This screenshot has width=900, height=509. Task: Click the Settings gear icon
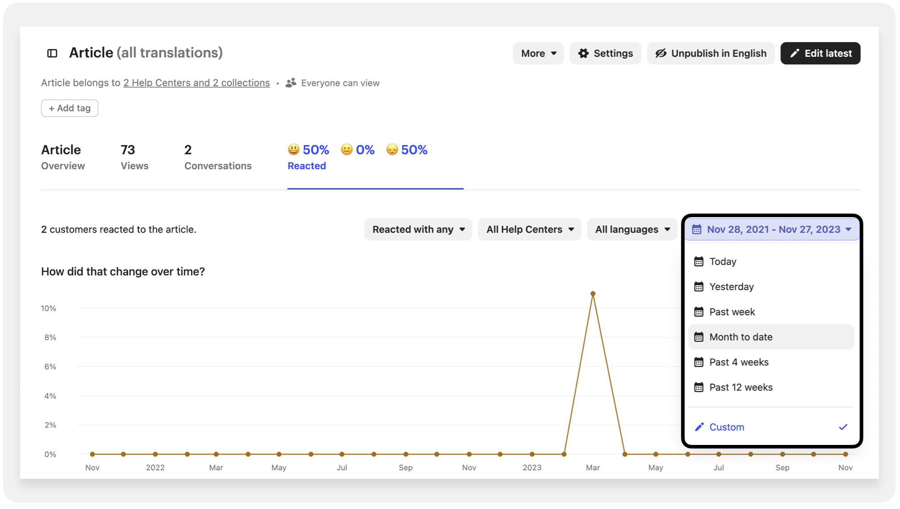[583, 53]
